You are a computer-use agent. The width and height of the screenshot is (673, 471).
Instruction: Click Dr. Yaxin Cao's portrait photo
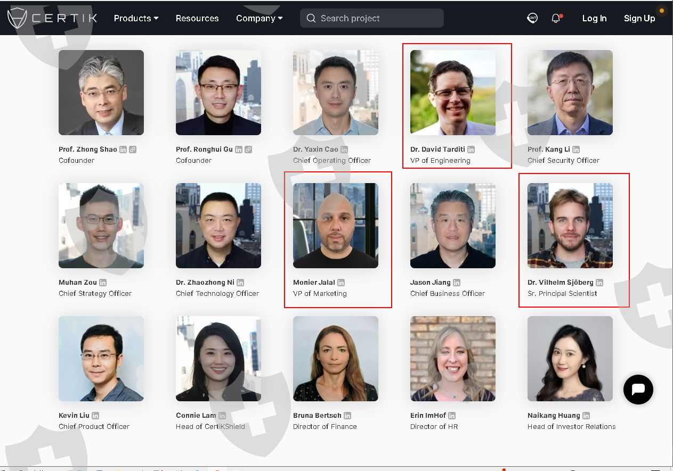point(336,93)
